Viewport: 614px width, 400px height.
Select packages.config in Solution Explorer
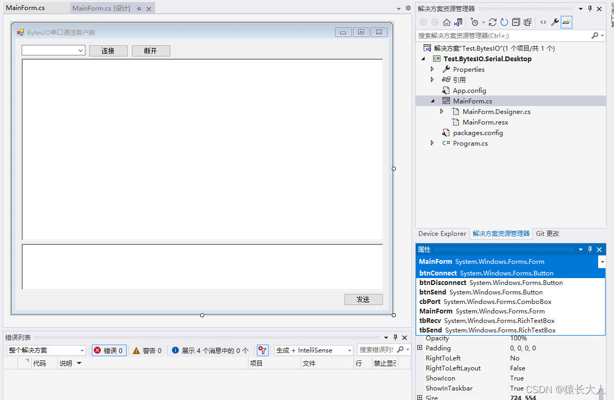tap(478, 133)
